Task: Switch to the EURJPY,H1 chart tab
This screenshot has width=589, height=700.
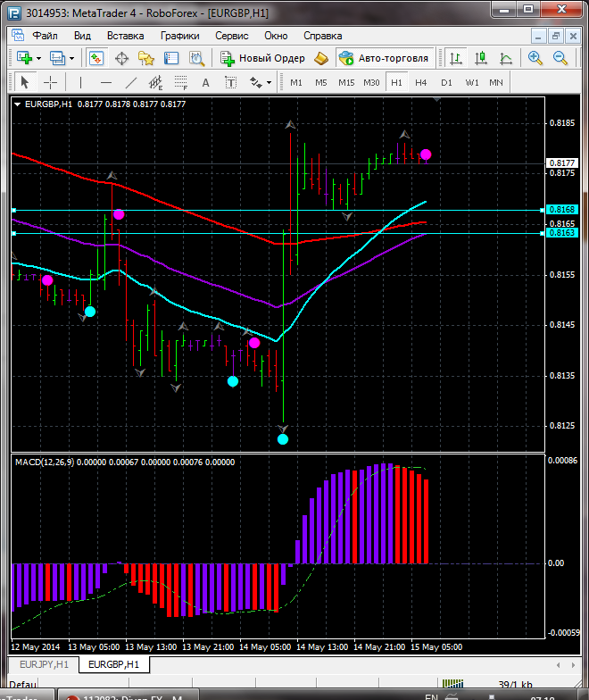Action: point(44,664)
